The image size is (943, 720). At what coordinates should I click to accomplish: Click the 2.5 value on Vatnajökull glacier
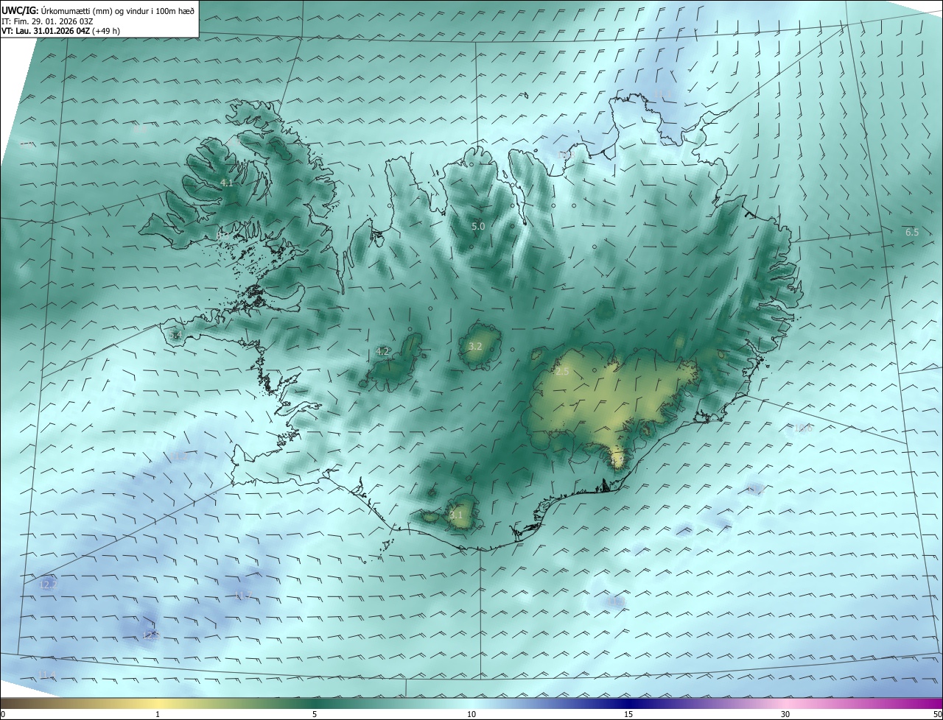tap(562, 372)
